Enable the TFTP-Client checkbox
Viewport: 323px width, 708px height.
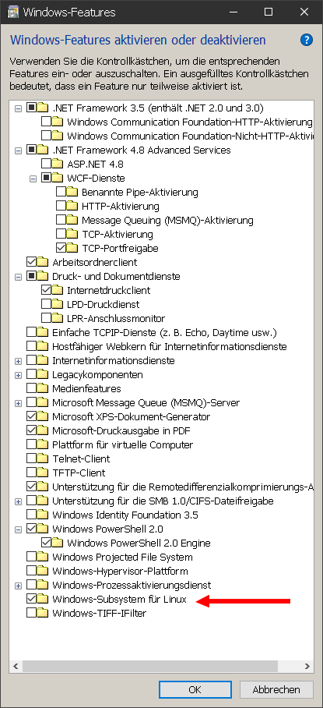click(x=32, y=473)
